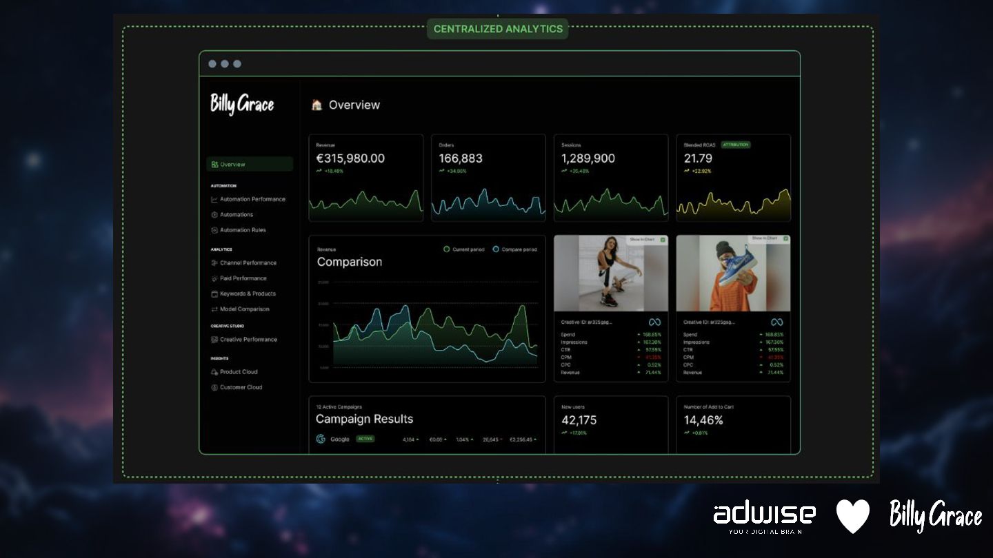Toggle Show in Chart on blue sneaker creative
Screen dimensions: 993x558
coord(785,239)
